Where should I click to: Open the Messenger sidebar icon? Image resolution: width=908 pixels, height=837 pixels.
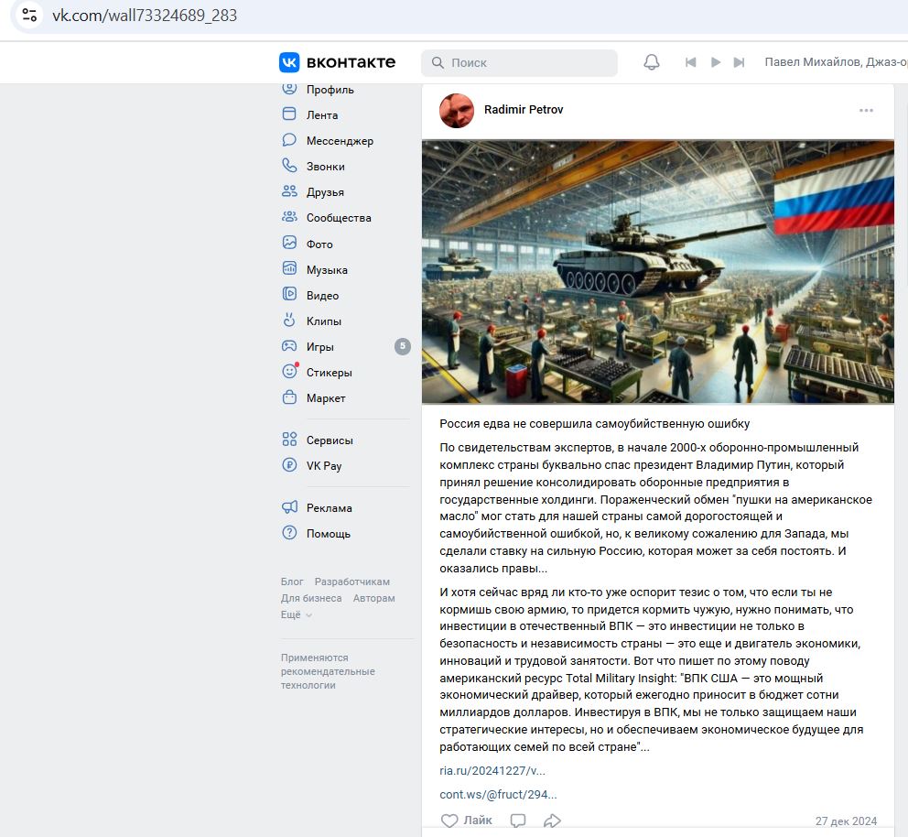(x=289, y=140)
